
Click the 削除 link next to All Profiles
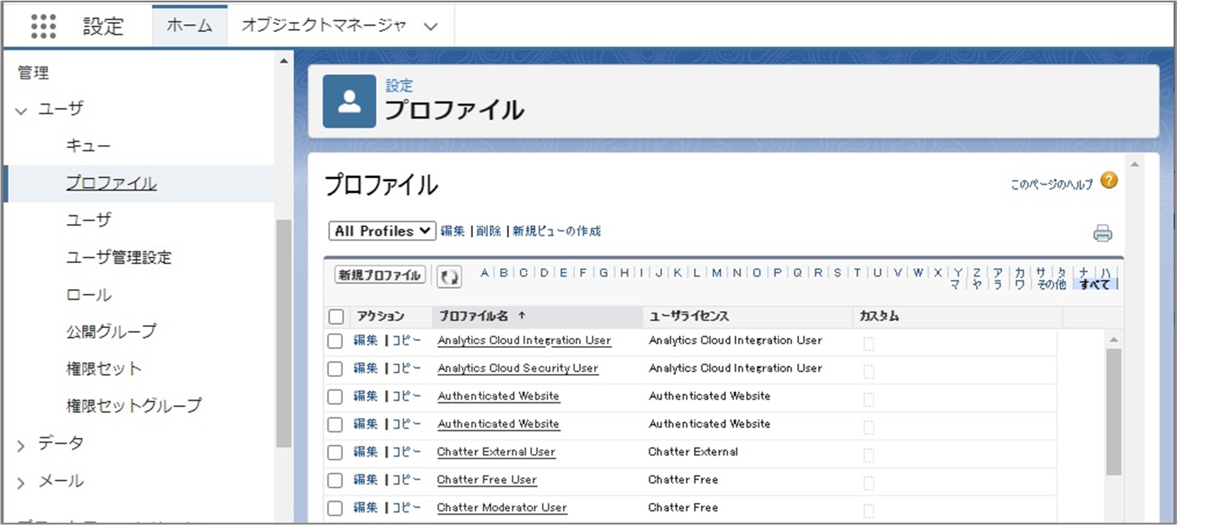point(488,231)
